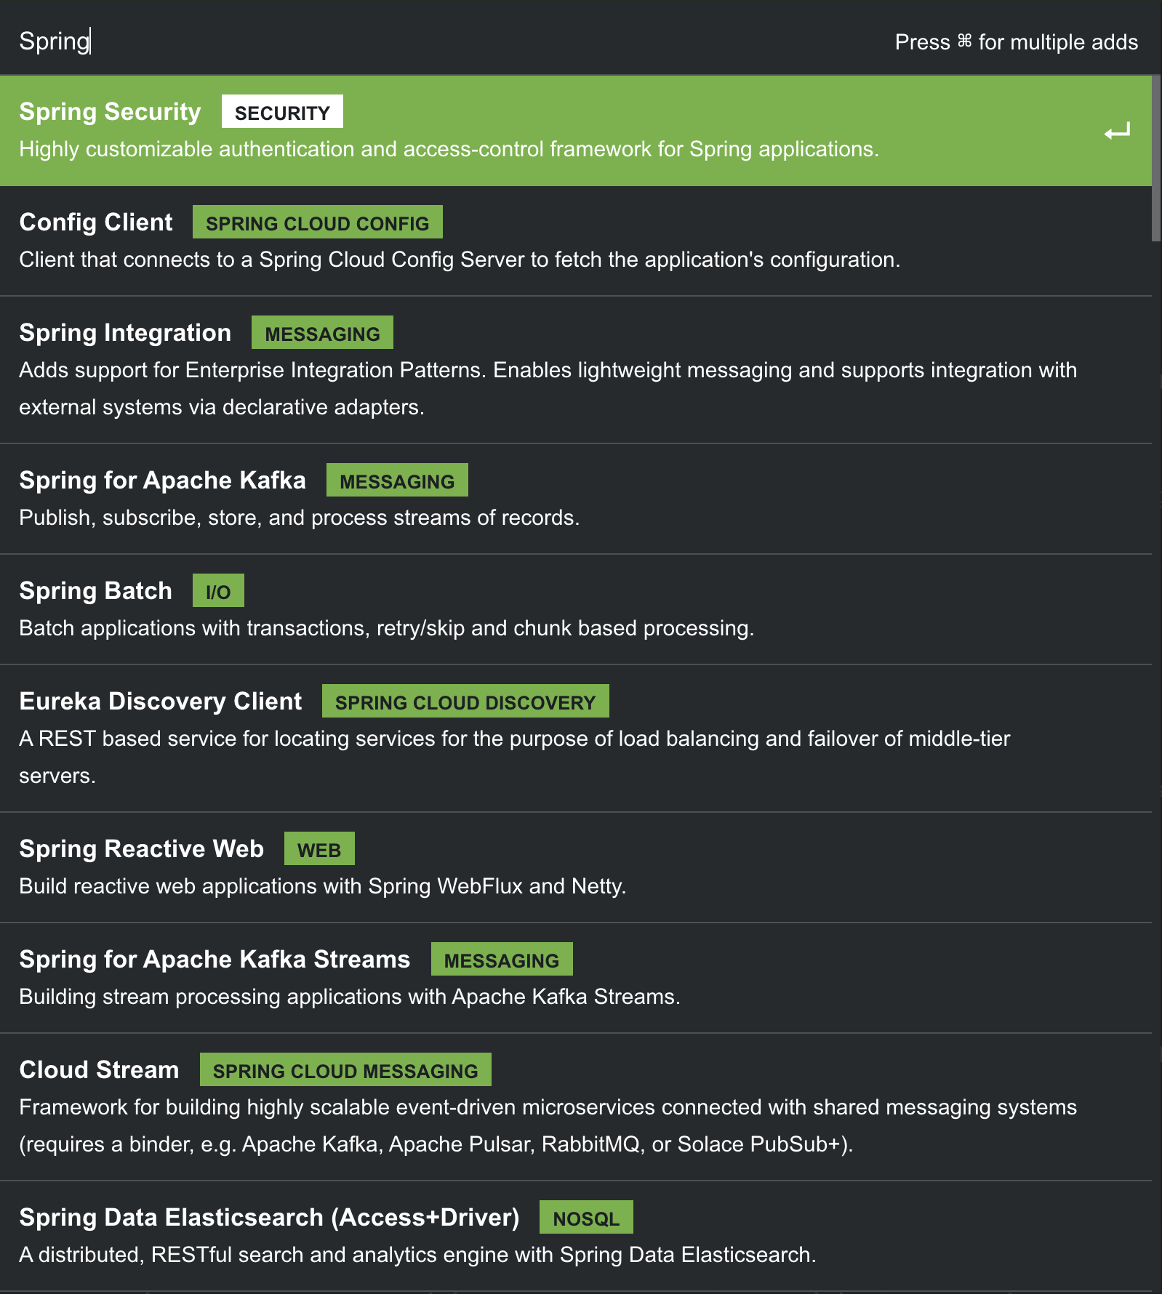Click the MESSAGING tag beside Kafka Streams
The width and height of the screenshot is (1162, 1294).
(x=502, y=960)
